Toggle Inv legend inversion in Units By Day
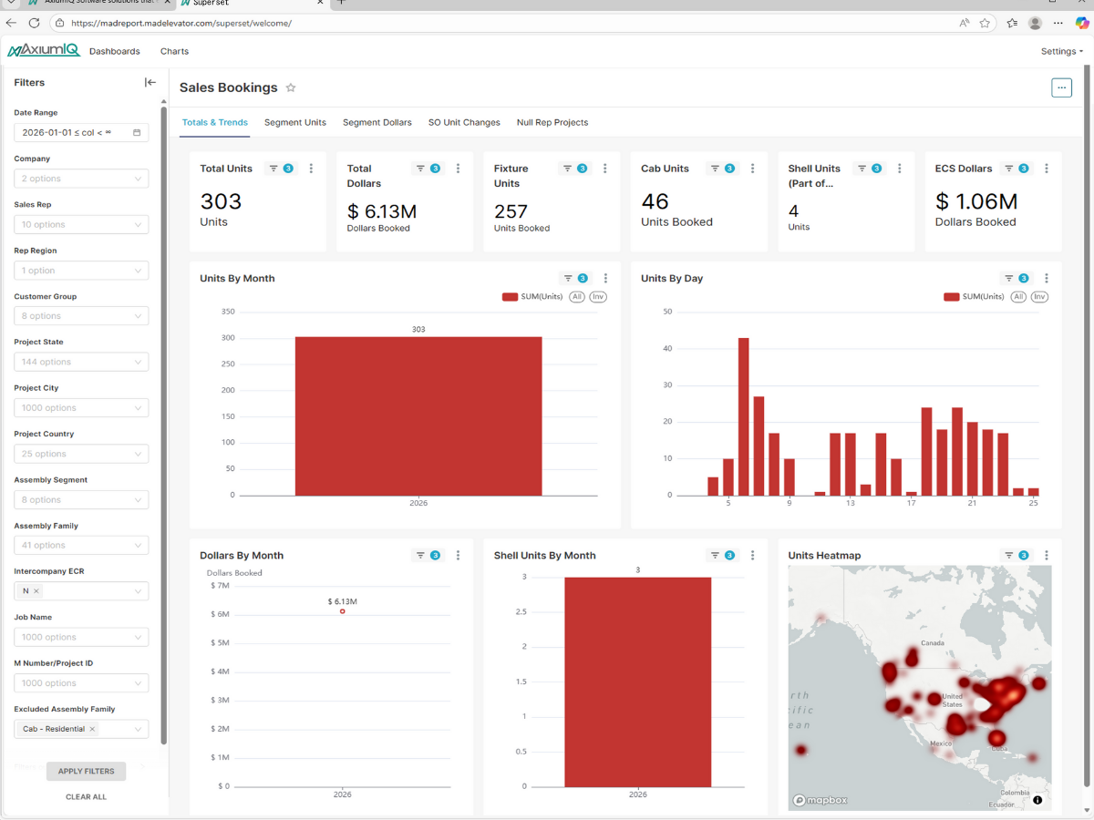Screen dimensions: 1094x820 click(x=1039, y=297)
